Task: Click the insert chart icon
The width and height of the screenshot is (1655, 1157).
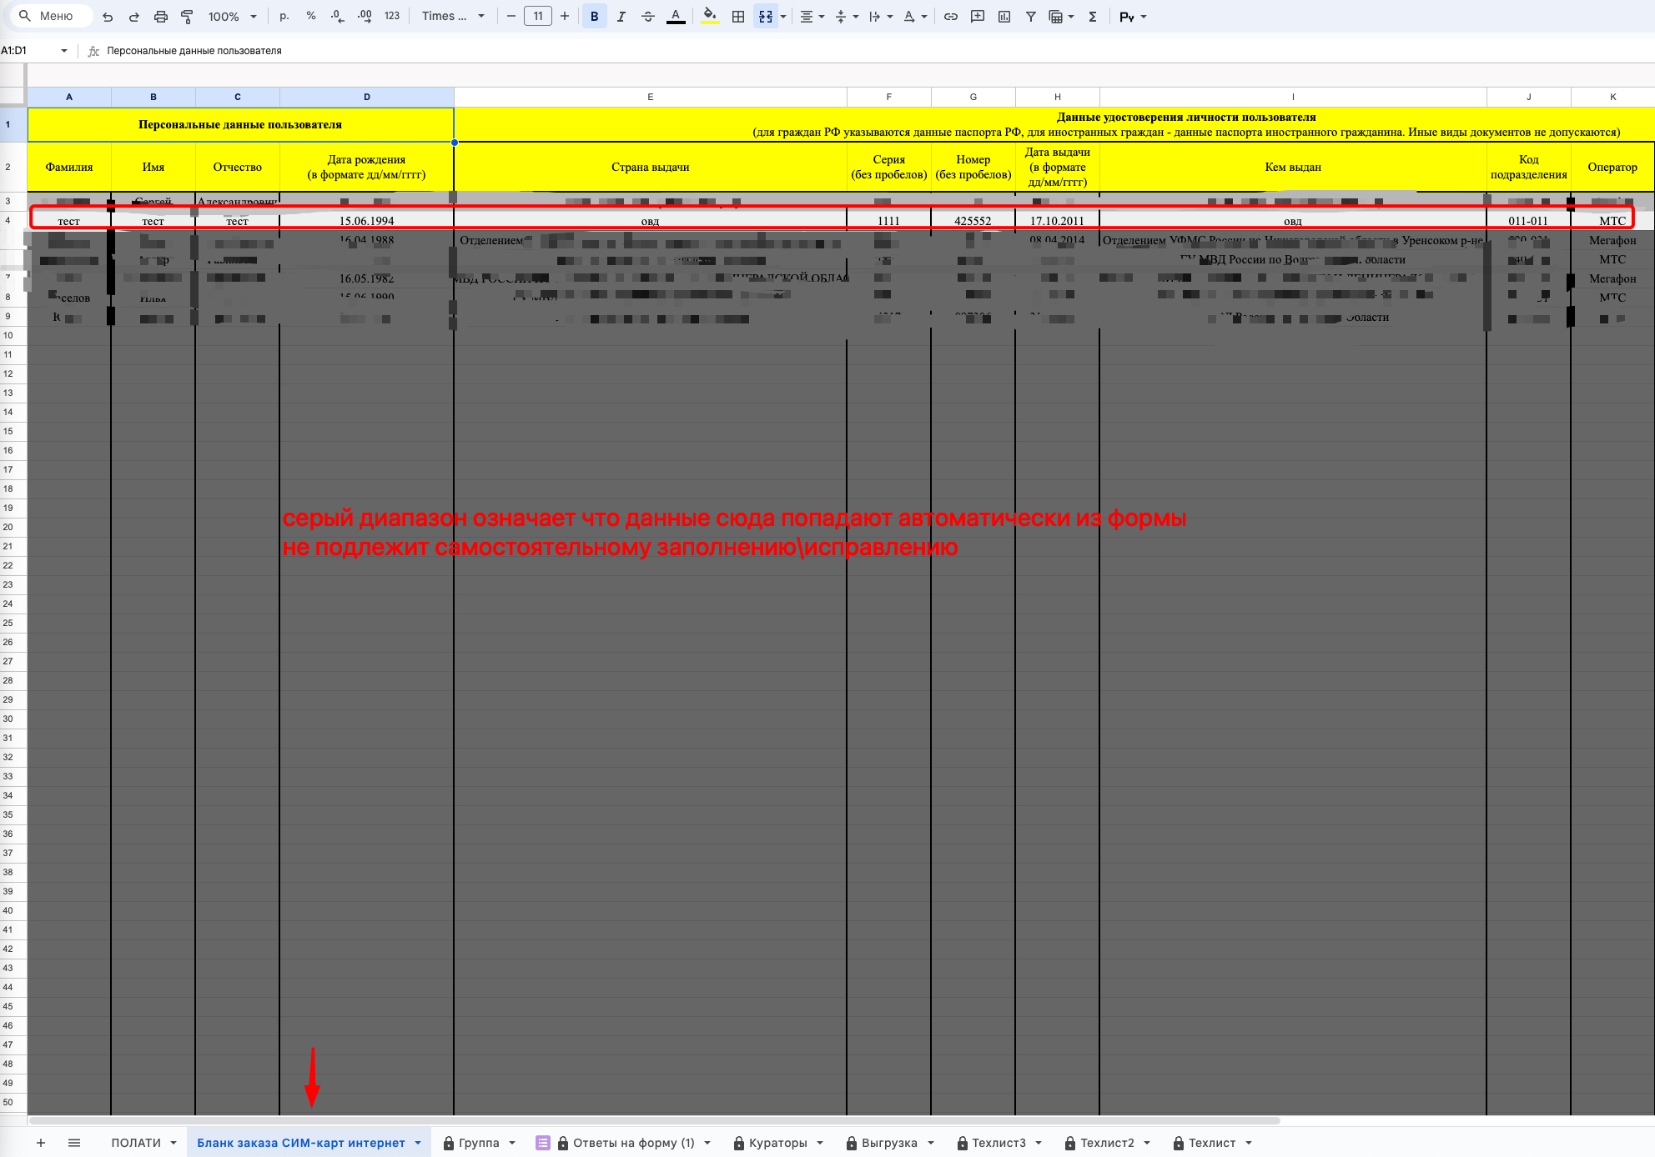Action: [1004, 17]
